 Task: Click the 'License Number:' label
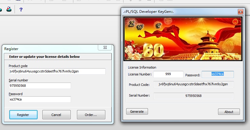(x=140, y=74)
